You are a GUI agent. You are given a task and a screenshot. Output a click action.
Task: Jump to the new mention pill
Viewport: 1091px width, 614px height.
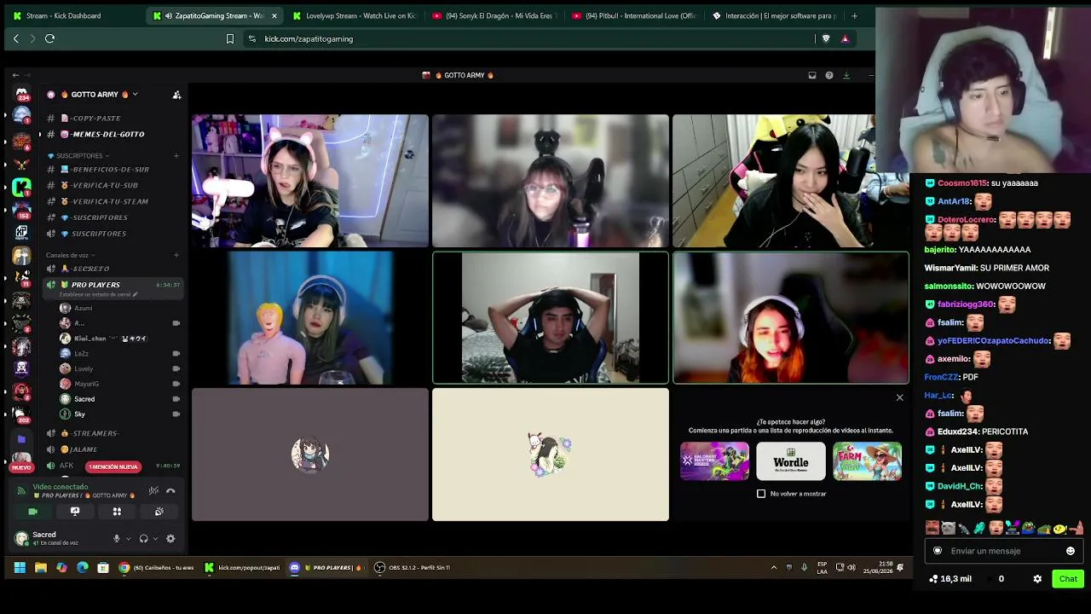tap(113, 466)
